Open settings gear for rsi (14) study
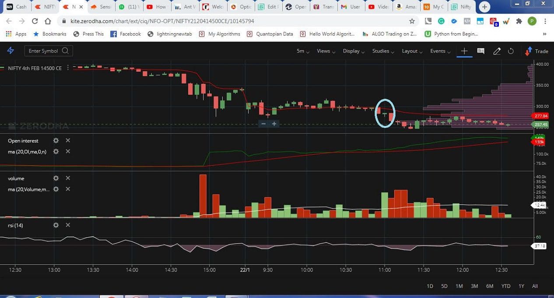 point(56,225)
